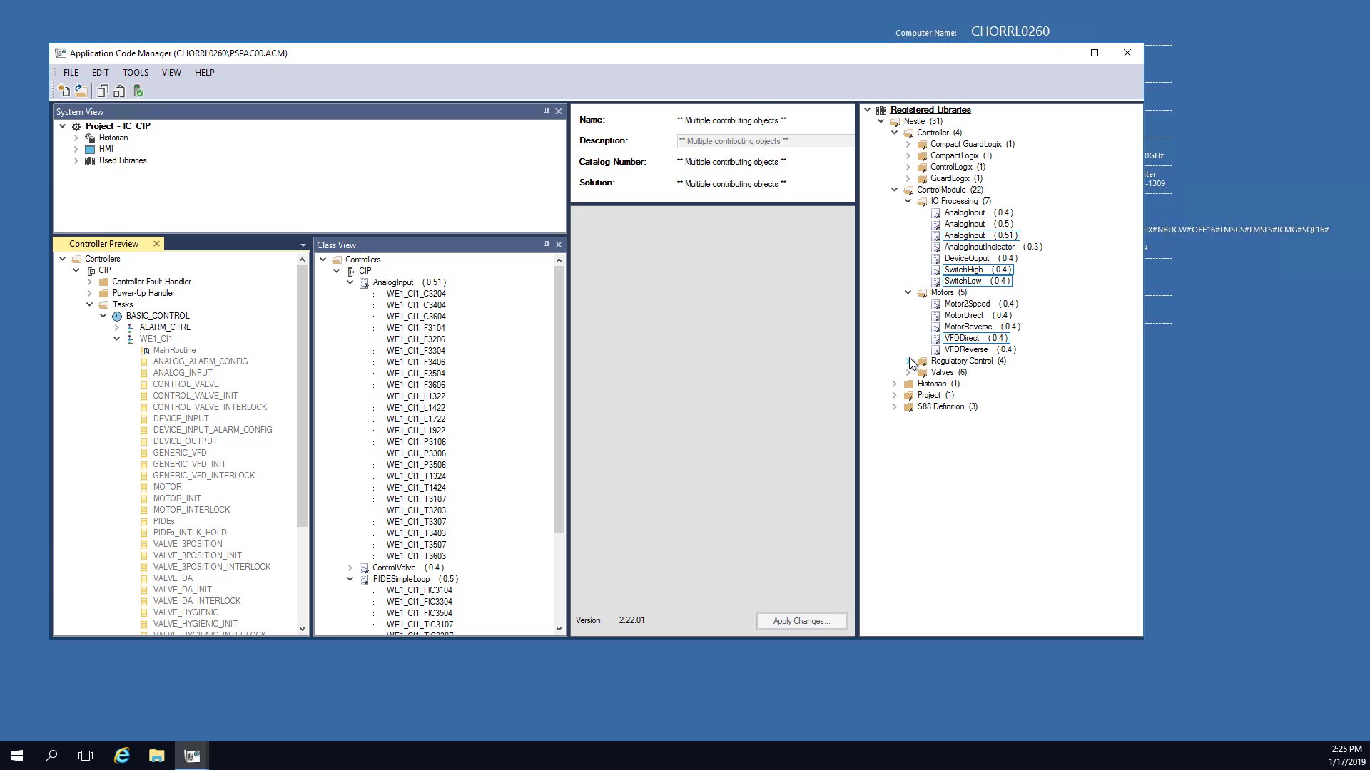This screenshot has height=770, width=1370.
Task: Click the PIDESimpleLoop class icon
Action: pyautogui.click(x=364, y=579)
